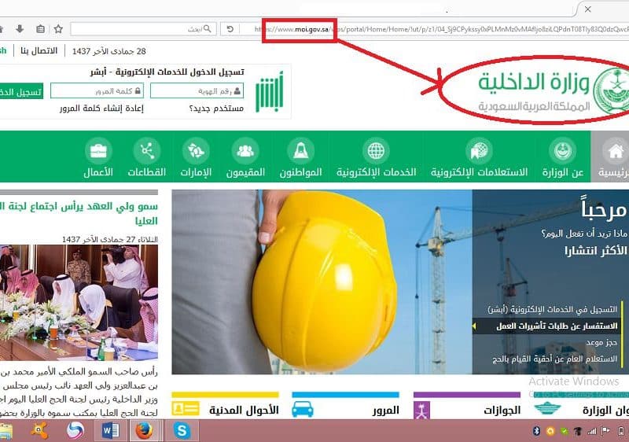Open the الاتصال بنا contact link
629x442 pixels.
click(x=39, y=51)
